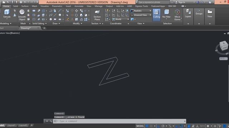Screen dimensions: 229x128
Task: Expand the Modeling panel
Action: 6,23
